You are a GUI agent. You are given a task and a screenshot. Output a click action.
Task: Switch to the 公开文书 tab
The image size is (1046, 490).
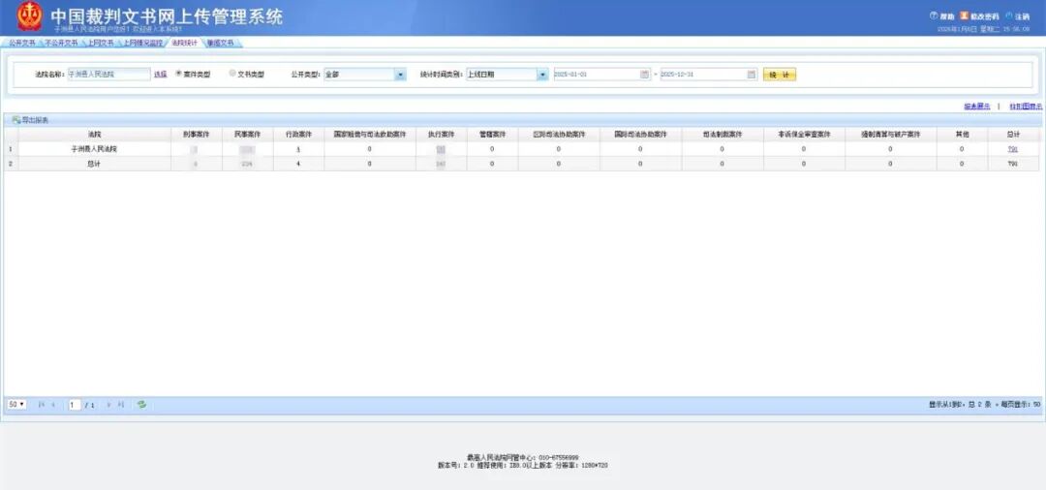pyautogui.click(x=21, y=44)
